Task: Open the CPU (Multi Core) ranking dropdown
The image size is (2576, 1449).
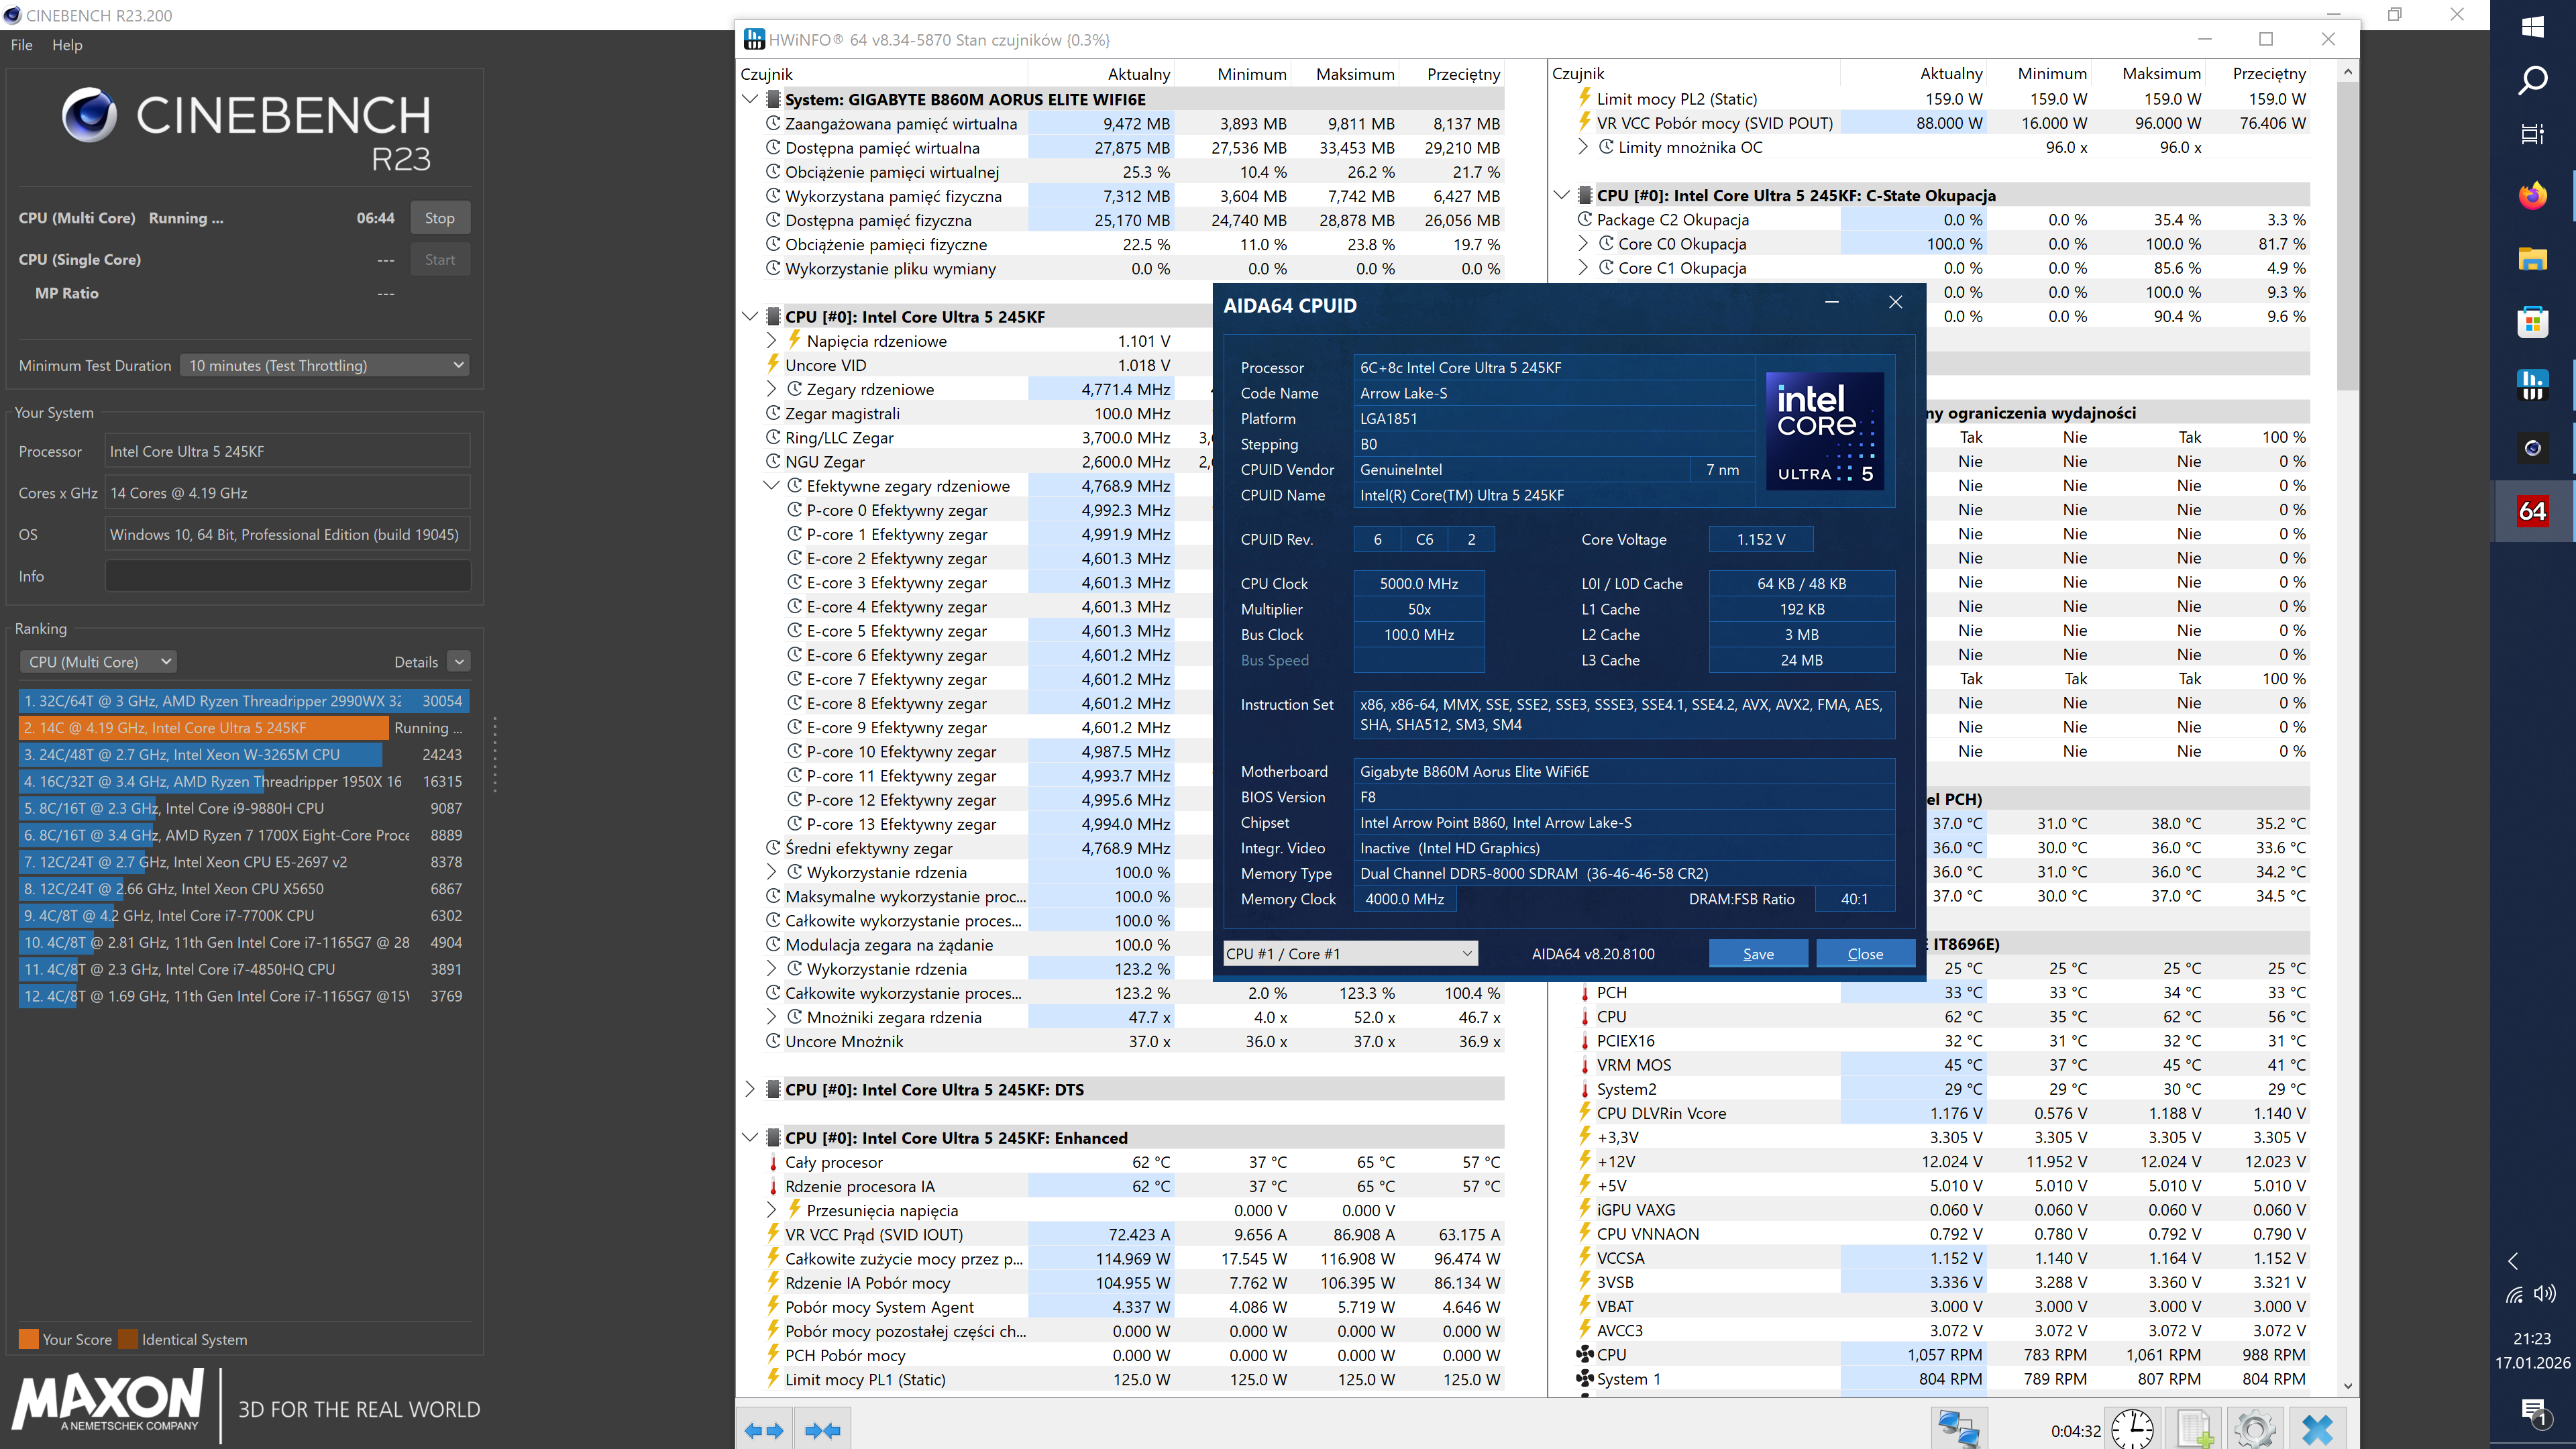Action: point(98,661)
